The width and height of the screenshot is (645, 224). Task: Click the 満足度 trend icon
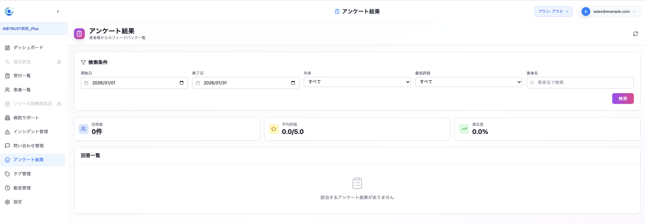point(464,129)
